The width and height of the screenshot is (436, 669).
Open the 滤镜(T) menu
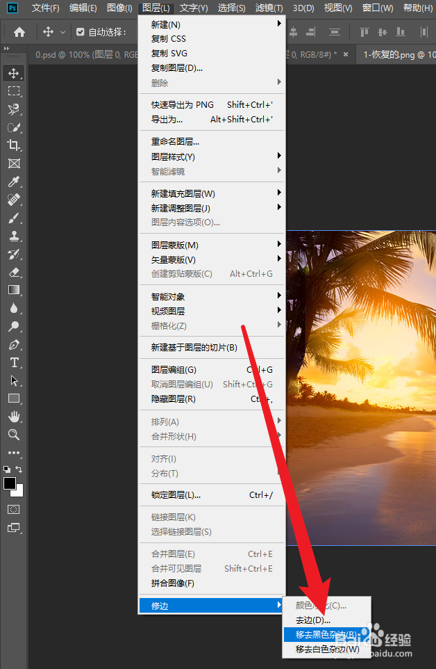click(269, 8)
